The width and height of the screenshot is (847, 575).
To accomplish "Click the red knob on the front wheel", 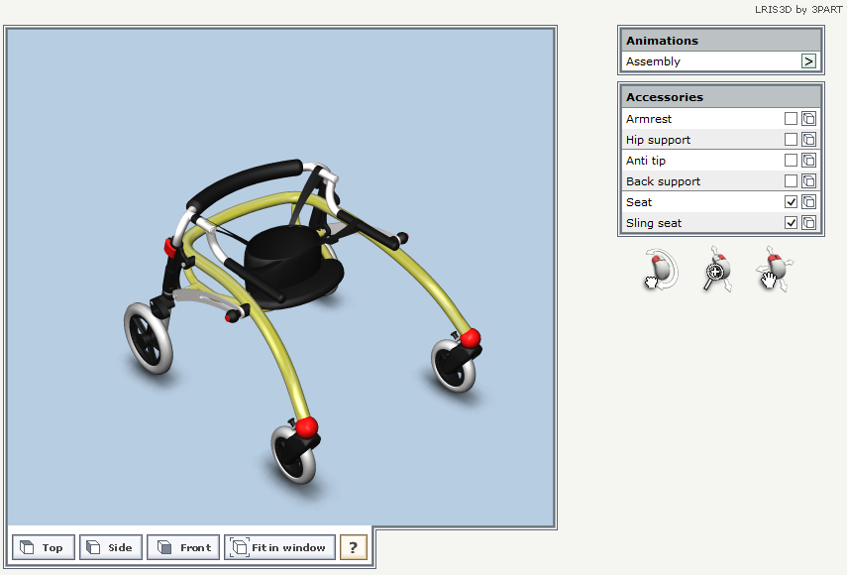I will pos(307,427).
